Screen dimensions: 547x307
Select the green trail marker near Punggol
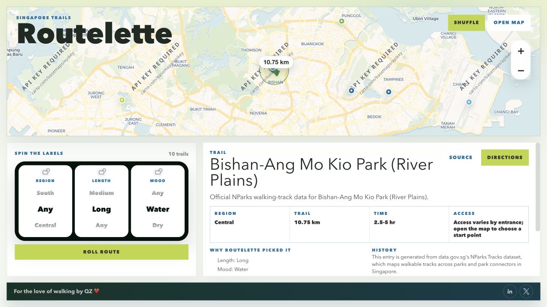coord(341,21)
